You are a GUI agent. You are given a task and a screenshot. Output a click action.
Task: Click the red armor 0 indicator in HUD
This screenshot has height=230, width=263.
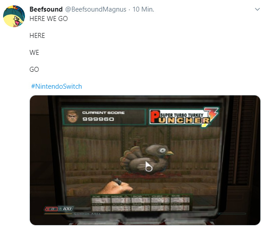click(51, 209)
